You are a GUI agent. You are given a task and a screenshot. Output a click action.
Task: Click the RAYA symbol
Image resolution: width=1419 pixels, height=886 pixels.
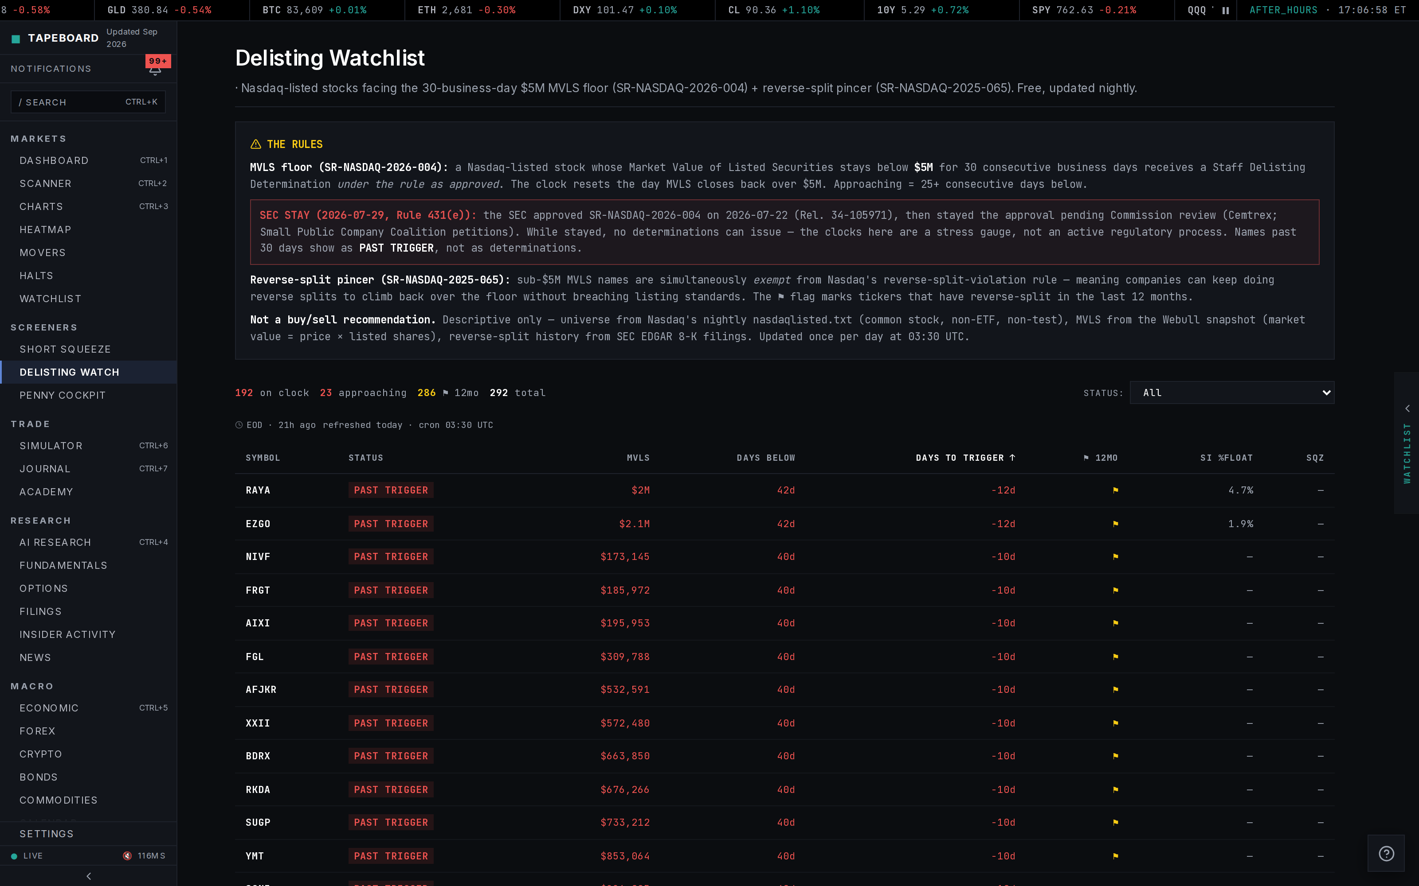click(258, 490)
